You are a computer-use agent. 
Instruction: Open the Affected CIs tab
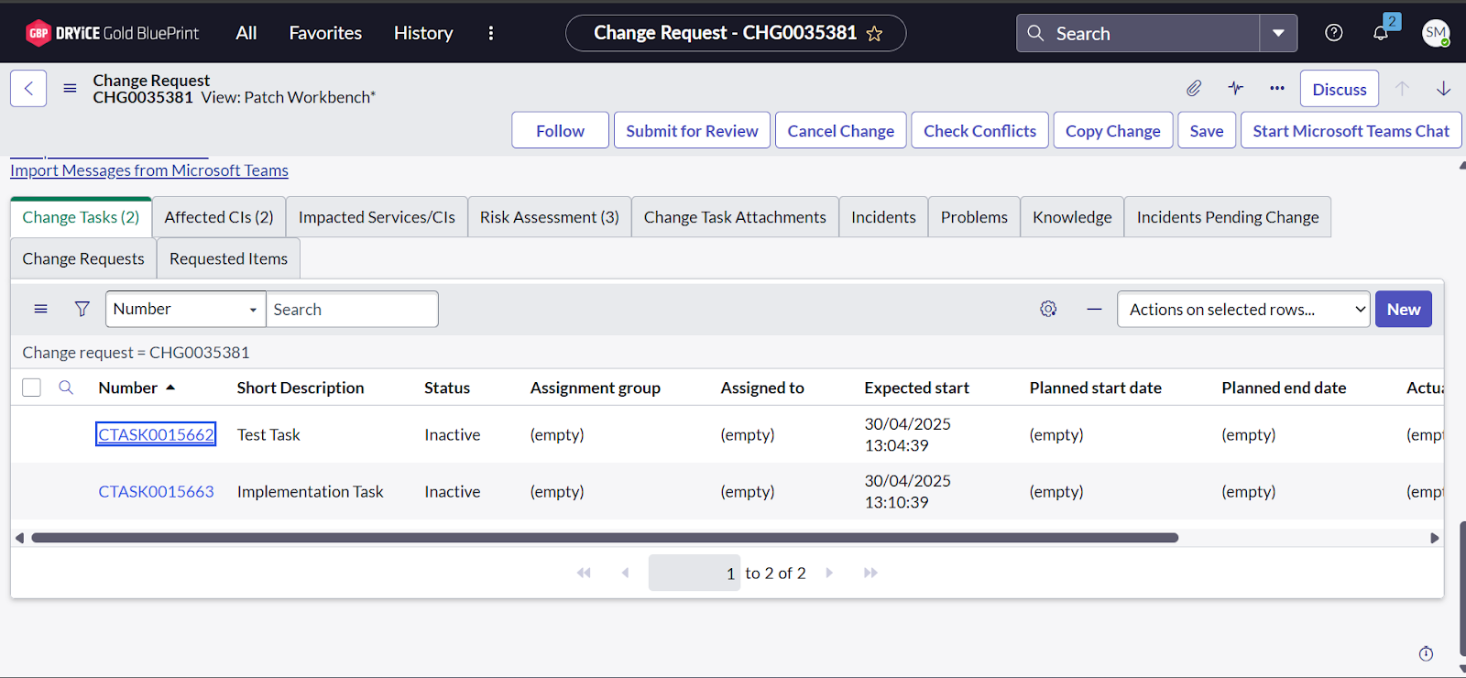219,217
